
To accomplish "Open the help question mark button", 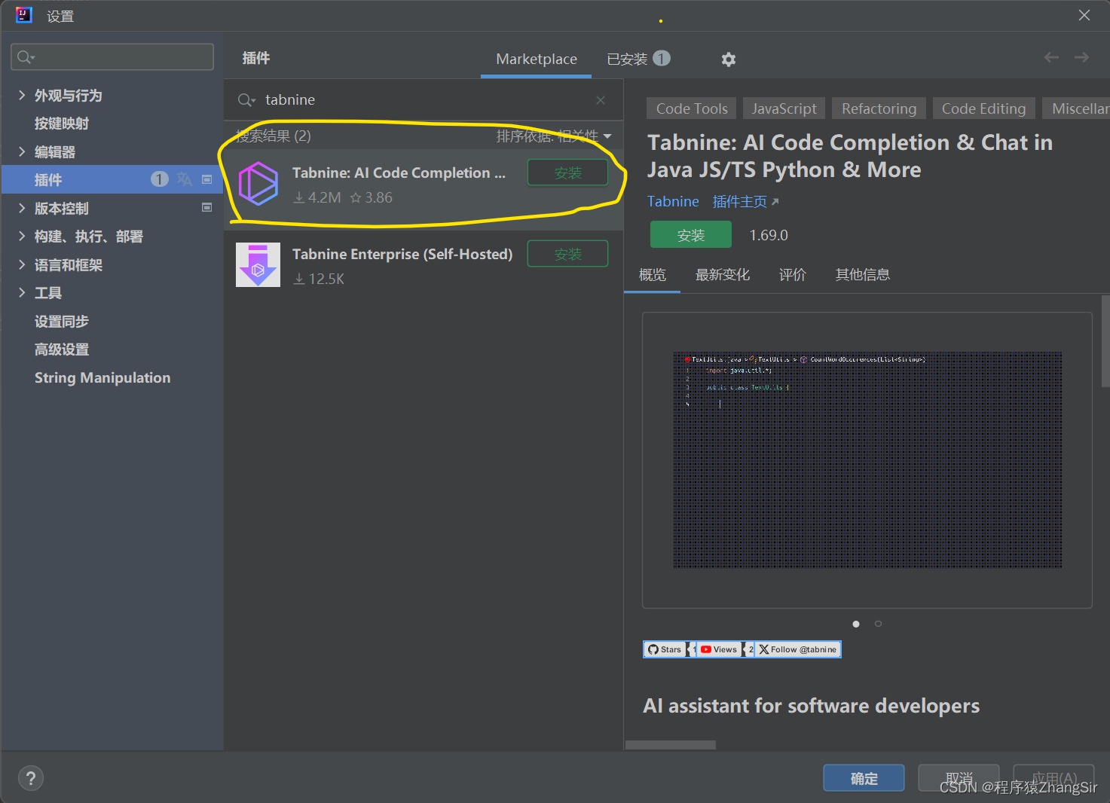I will (x=31, y=778).
